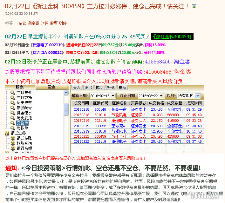Screen dimensions: 225x203
Task: Click the gold icon next to 银行余额
Action: pyautogui.click(x=13, y=148)
